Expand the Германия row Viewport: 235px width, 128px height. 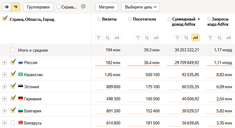[4, 99]
